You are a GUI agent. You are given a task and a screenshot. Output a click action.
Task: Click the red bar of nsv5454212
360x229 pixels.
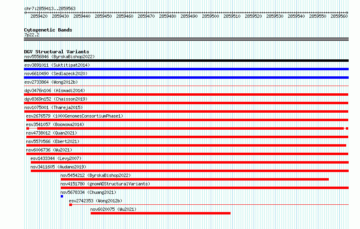click(x=195, y=179)
